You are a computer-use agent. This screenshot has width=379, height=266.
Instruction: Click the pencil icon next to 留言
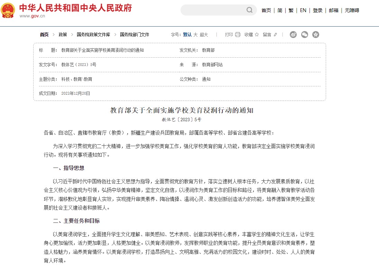click(275, 35)
